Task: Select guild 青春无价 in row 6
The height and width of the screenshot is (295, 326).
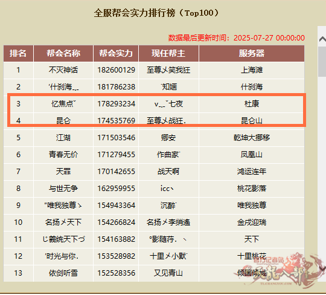Action: coord(63,155)
